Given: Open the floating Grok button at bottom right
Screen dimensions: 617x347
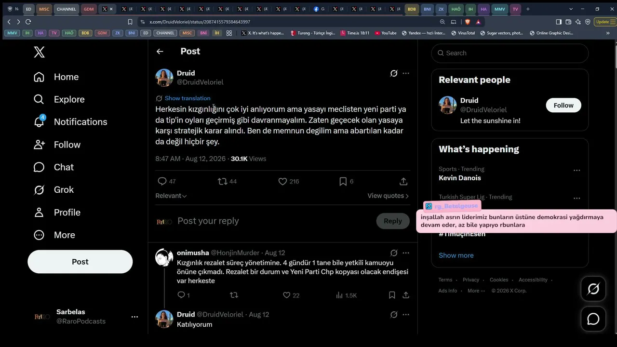Looking at the screenshot, I should point(593,289).
